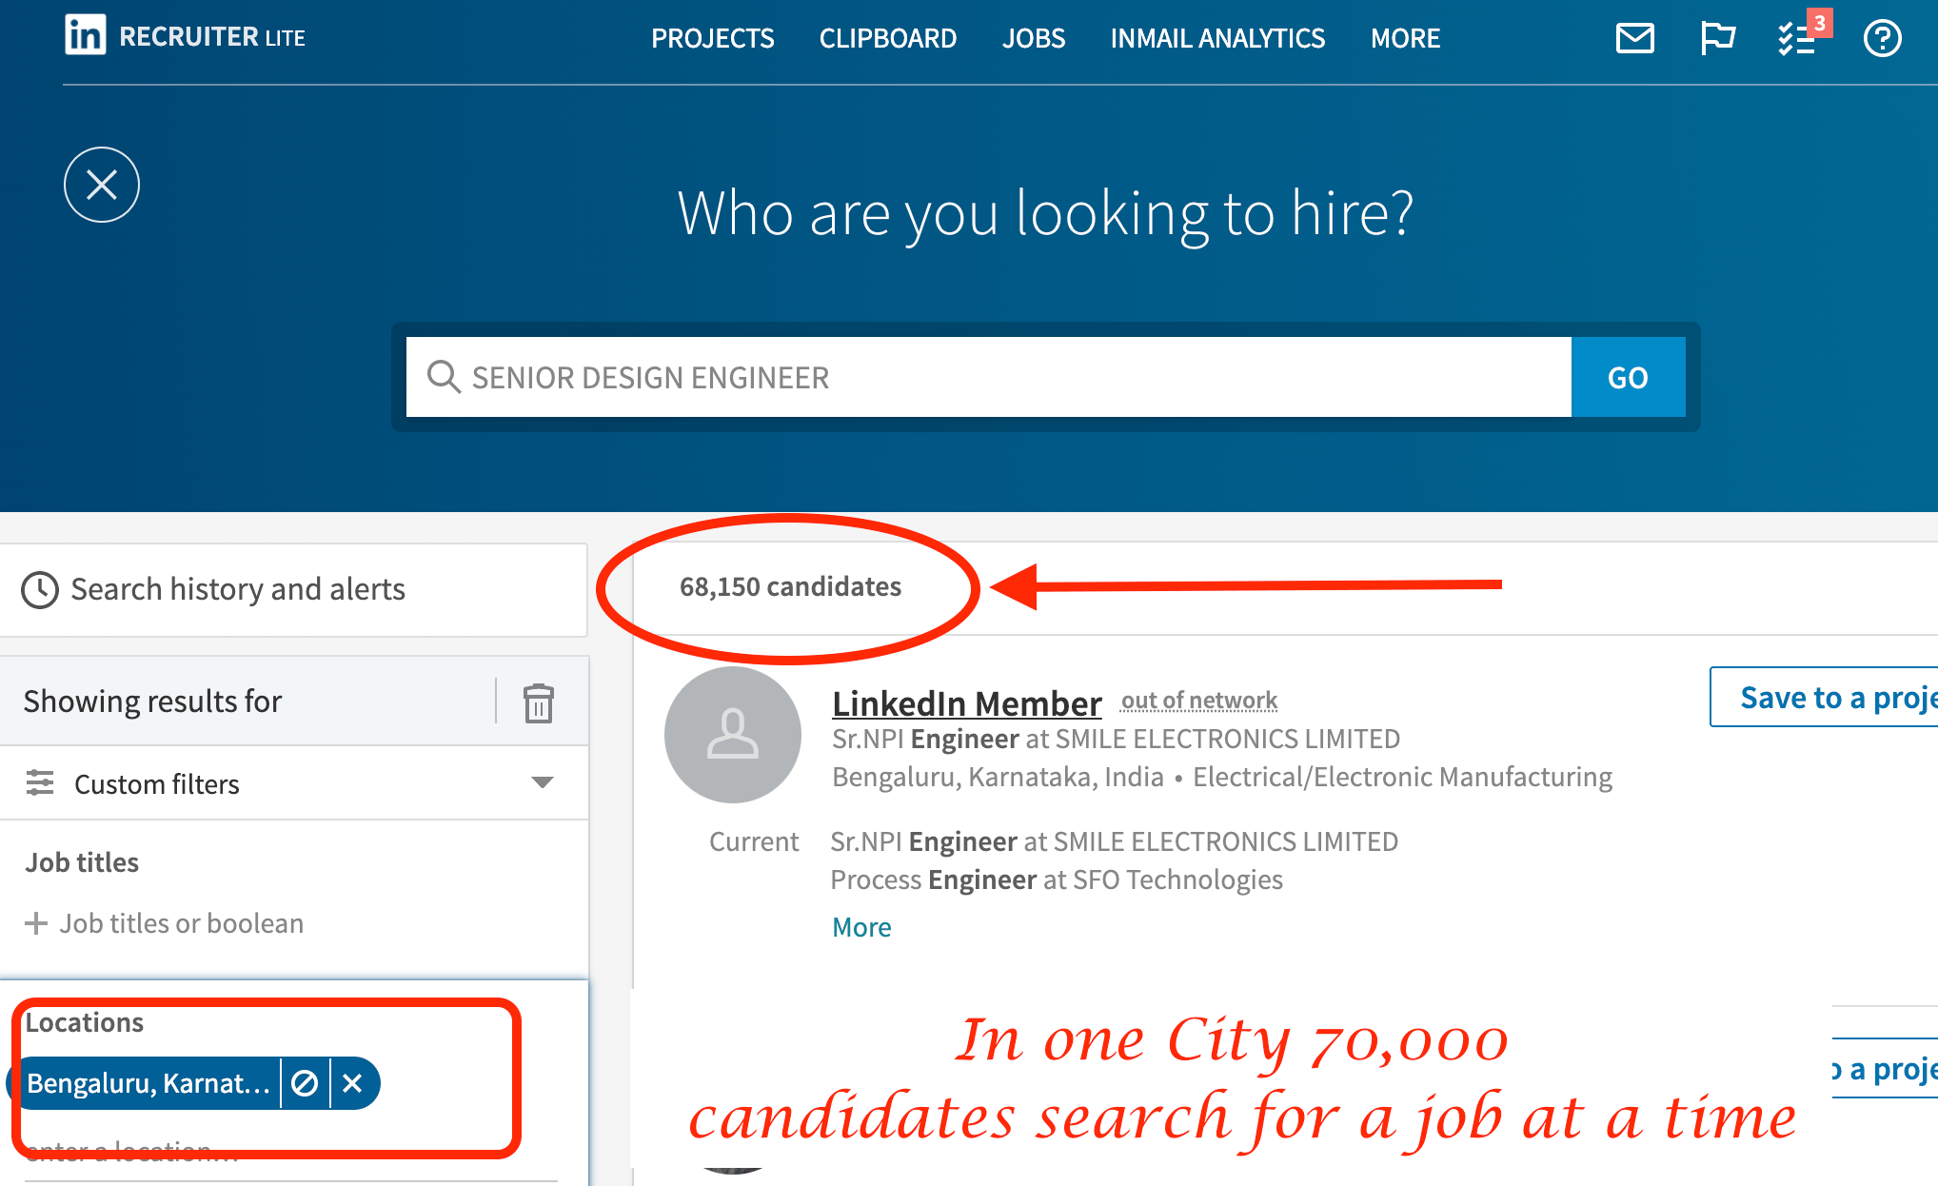The image size is (1938, 1186).
Task: Open help via the question mark icon
Action: (1882, 38)
